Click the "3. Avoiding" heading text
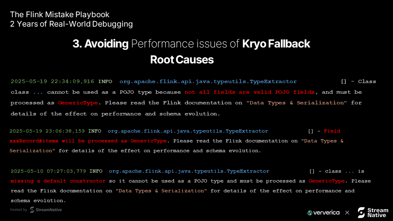 click(100, 44)
